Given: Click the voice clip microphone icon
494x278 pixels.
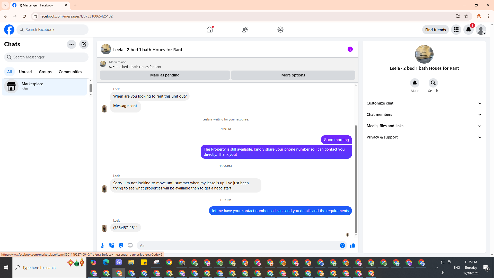Looking at the screenshot, I should 102,245.
